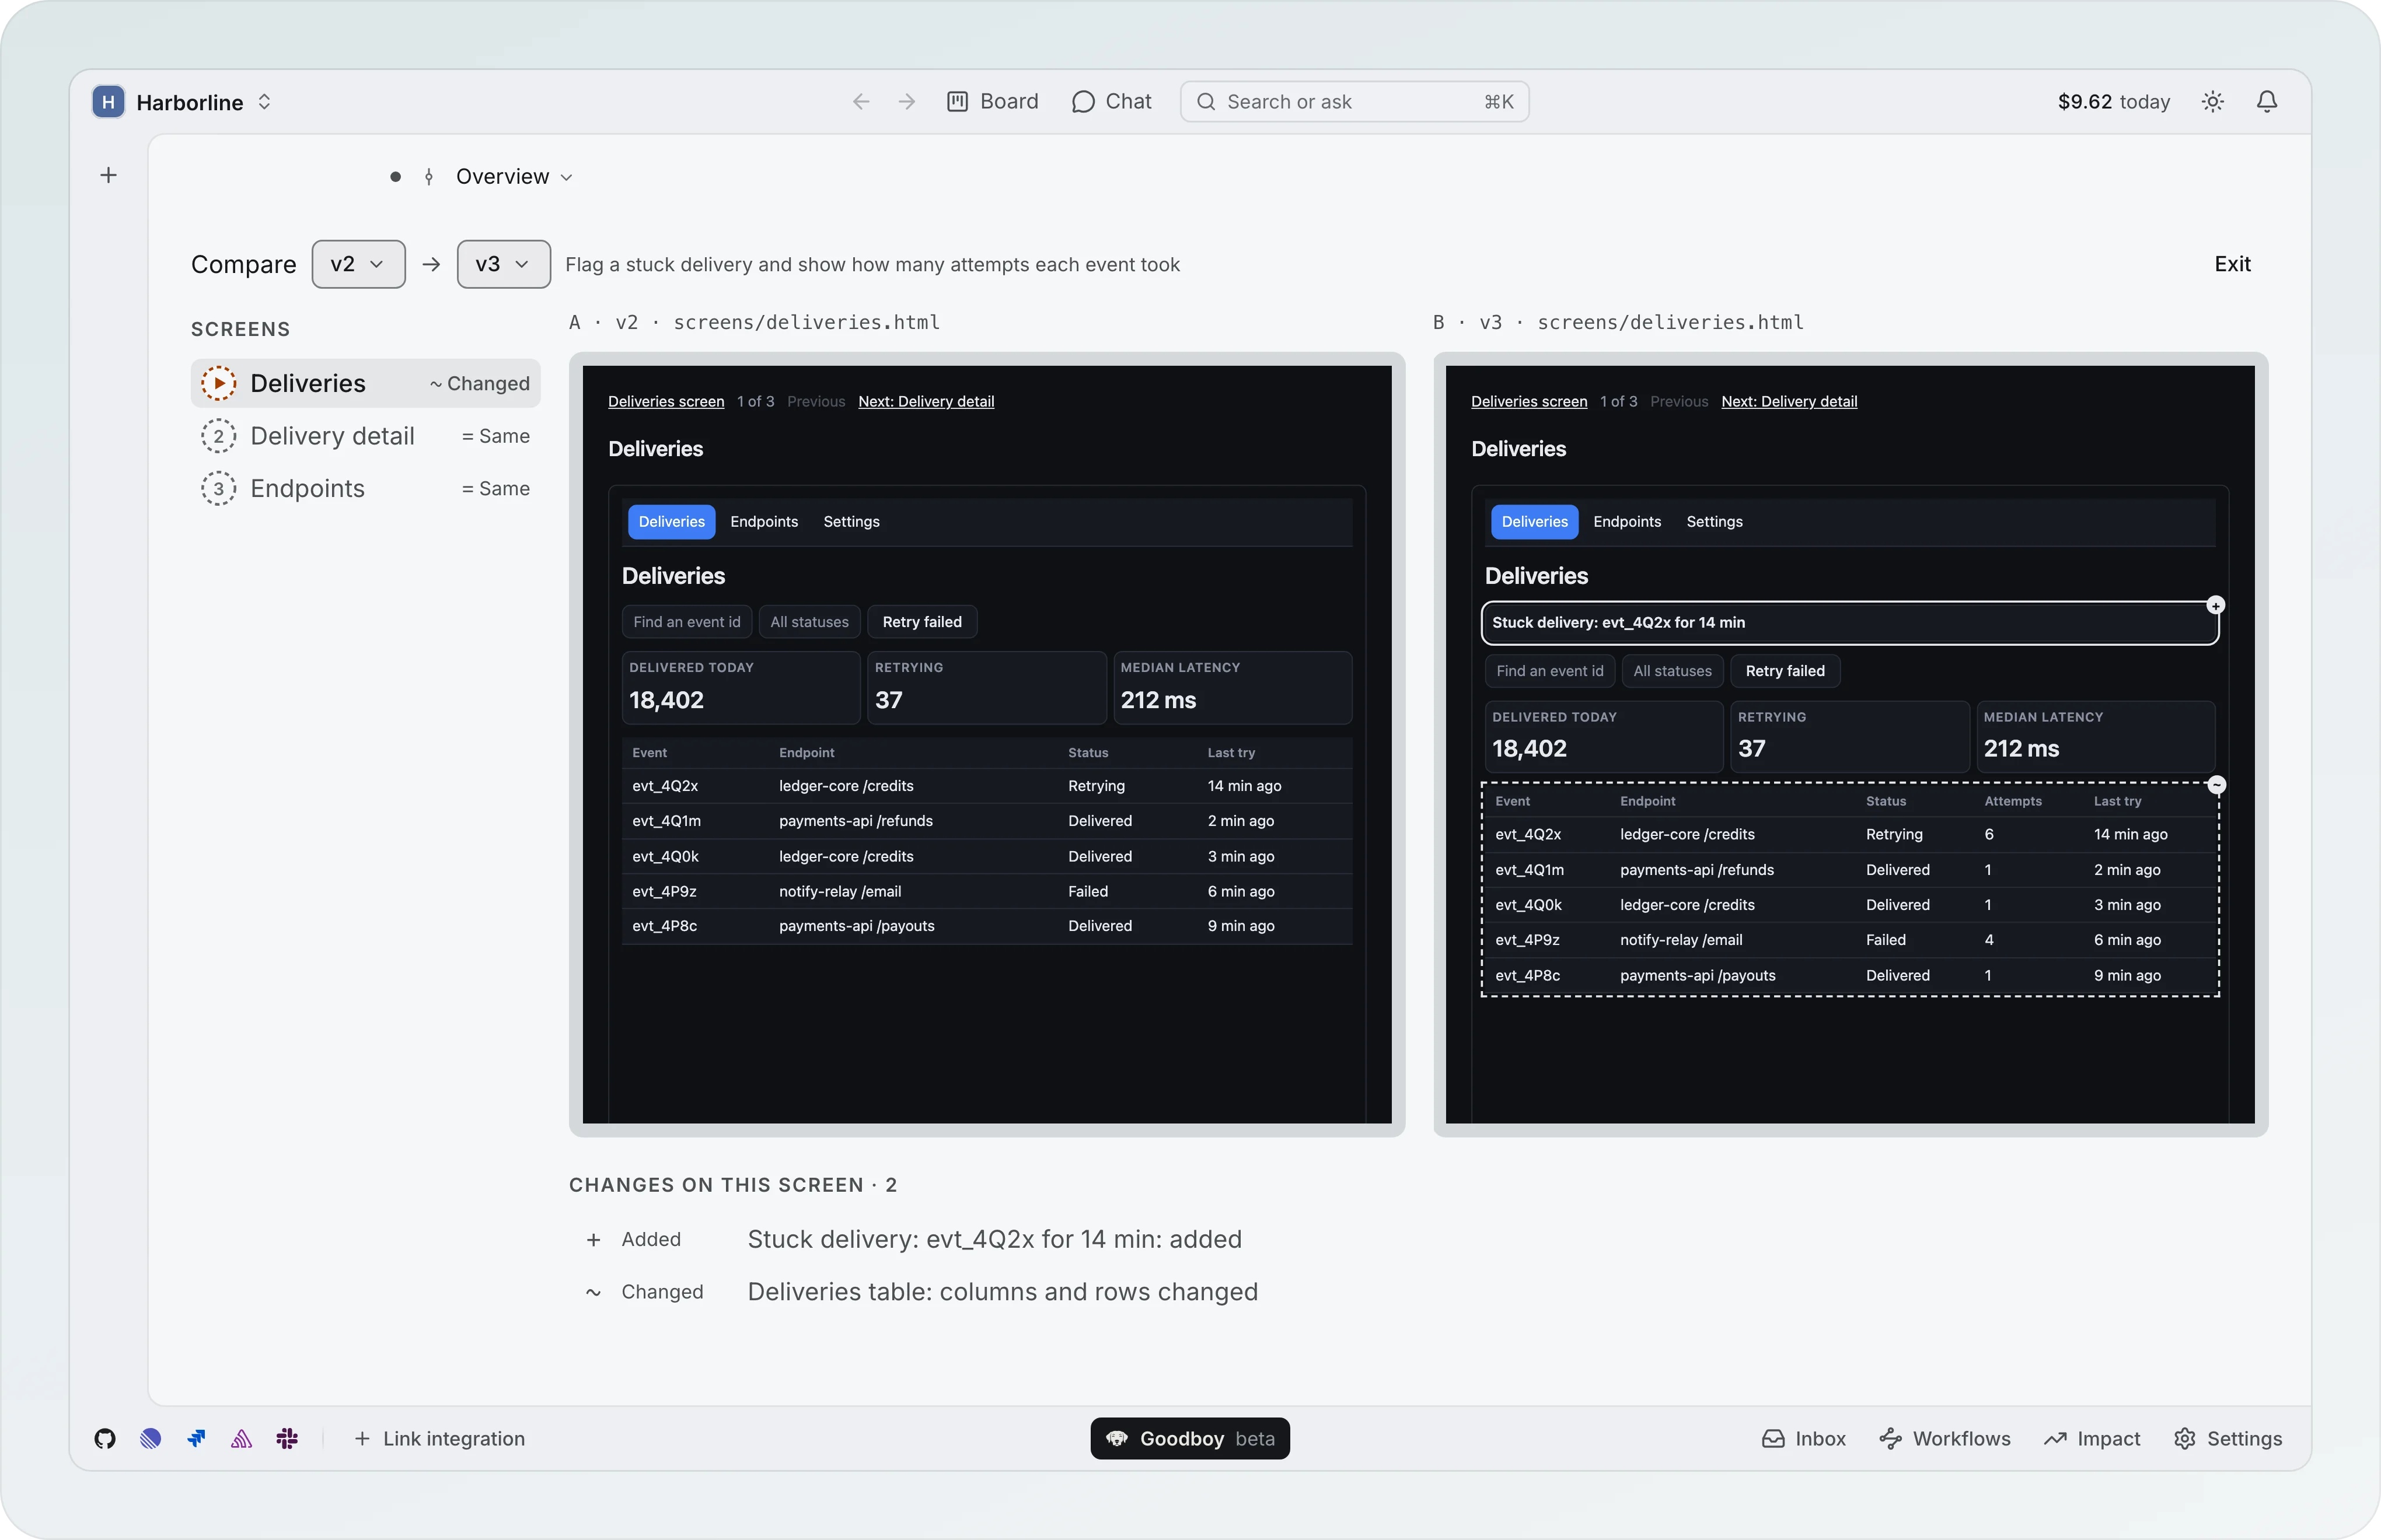Viewport: 2381px width, 1540px height.
Task: Go back with the left arrow
Action: 861,102
